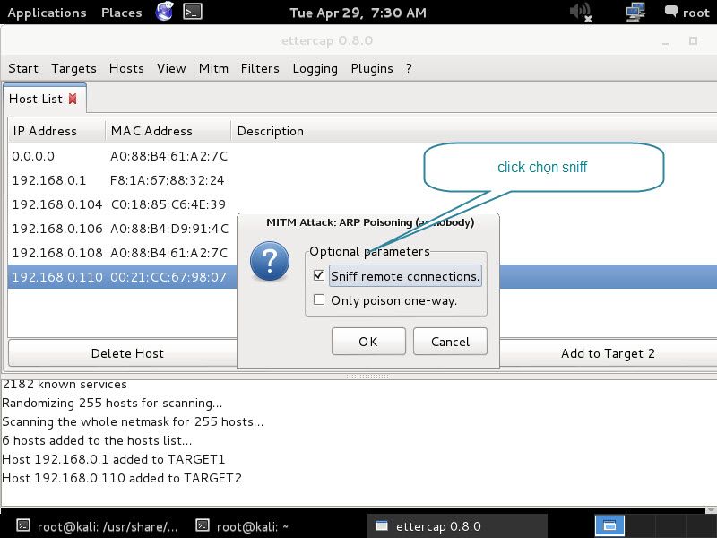The image size is (717, 538).
Task: Open the Plugins menu
Action: (x=372, y=69)
